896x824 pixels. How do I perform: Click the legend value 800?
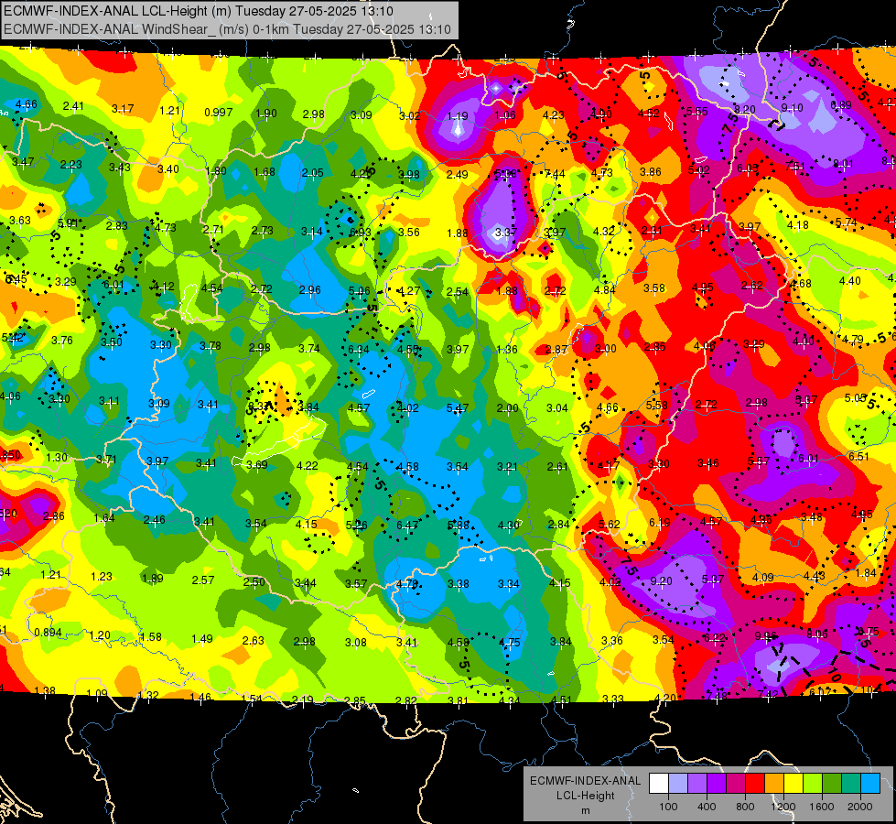coord(745,807)
